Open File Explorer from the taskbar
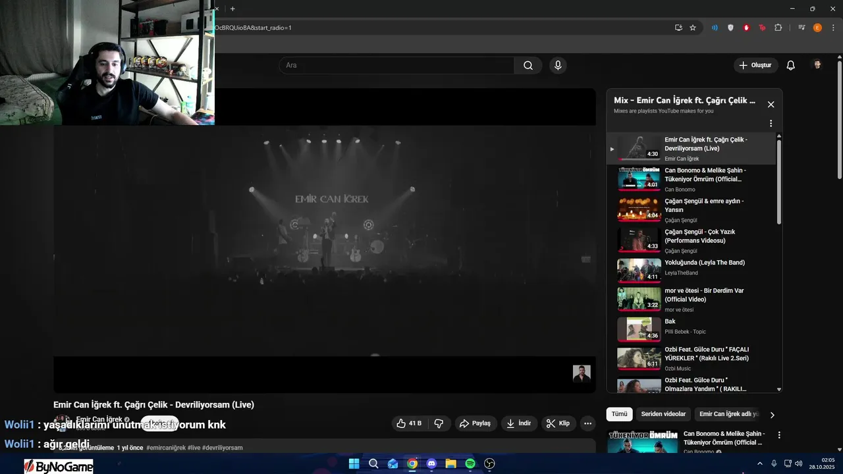843x474 pixels. click(x=450, y=463)
